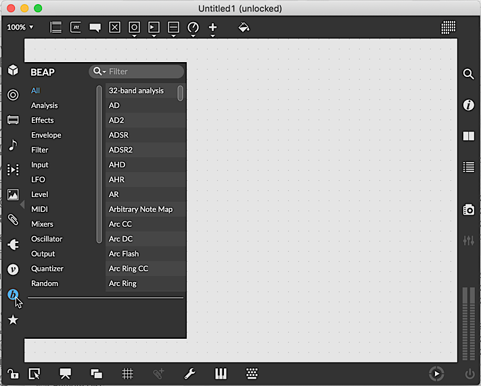Open the dial objects palette
This screenshot has height=386, width=481.
pos(193,28)
